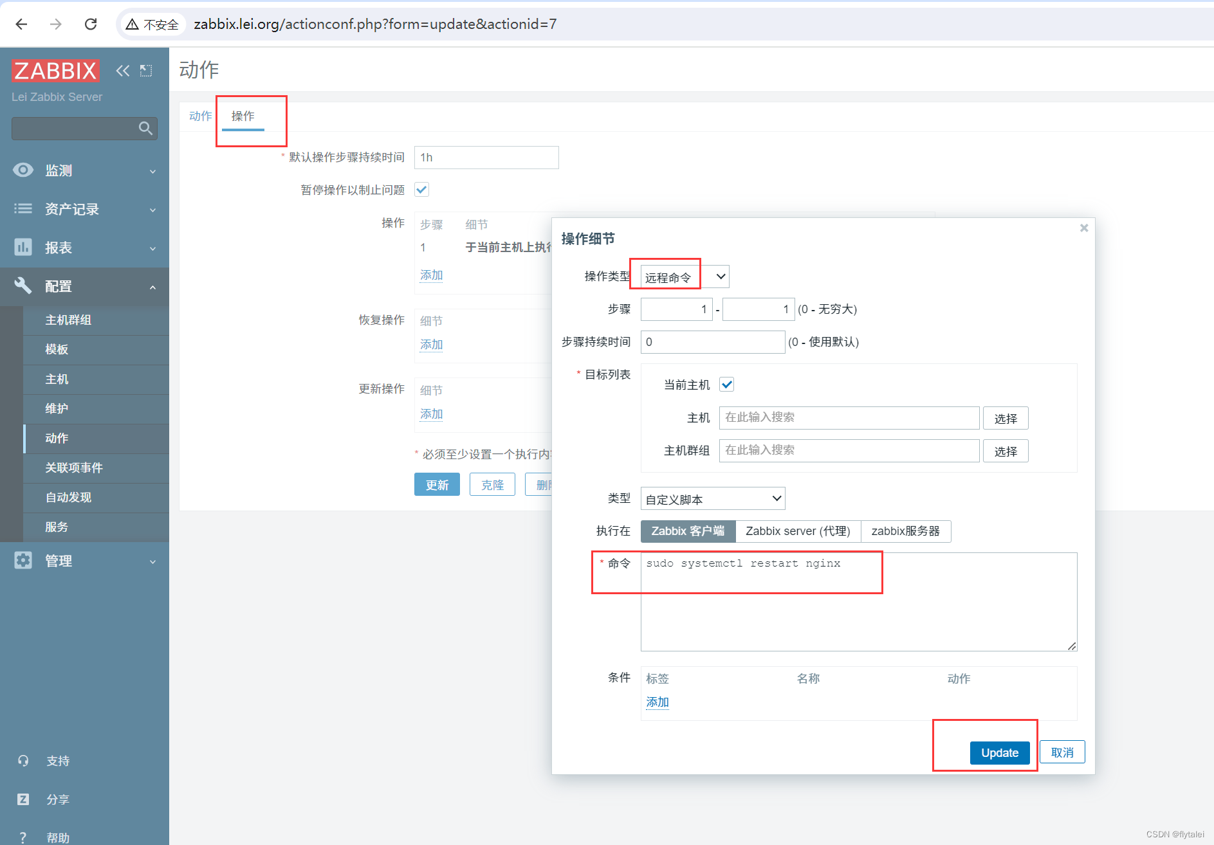
Task: Open 关联项事件 in sidebar
Action: point(96,468)
